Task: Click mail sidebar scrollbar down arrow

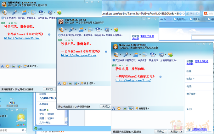Action: click(x=66, y=122)
